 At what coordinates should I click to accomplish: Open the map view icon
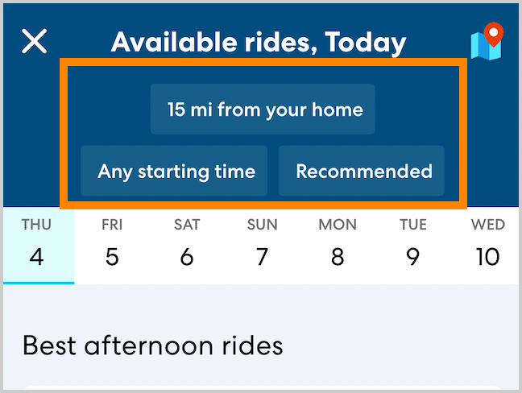tap(487, 42)
